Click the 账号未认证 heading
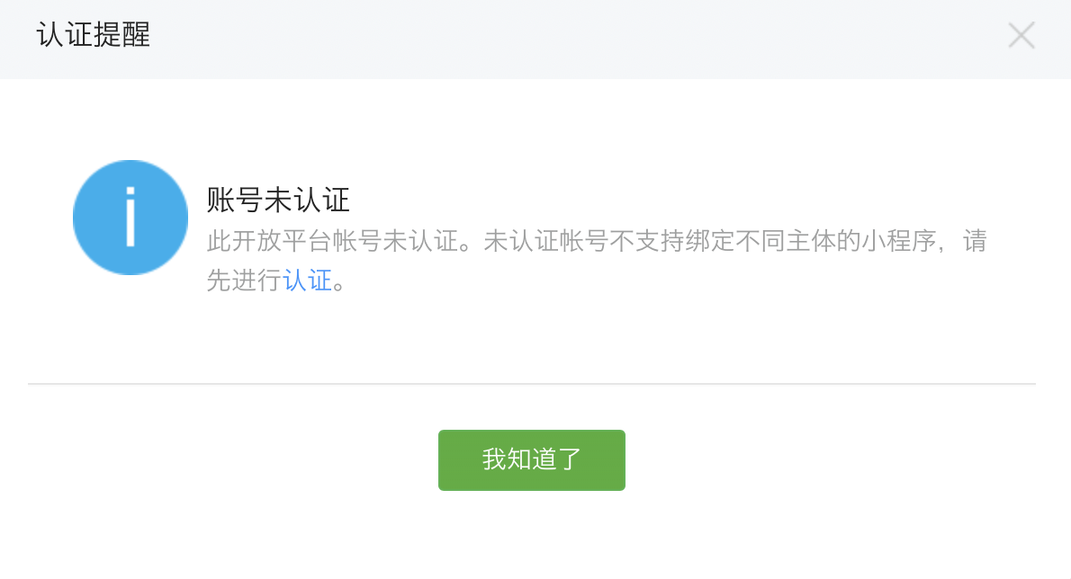The image size is (1071, 579). (278, 200)
